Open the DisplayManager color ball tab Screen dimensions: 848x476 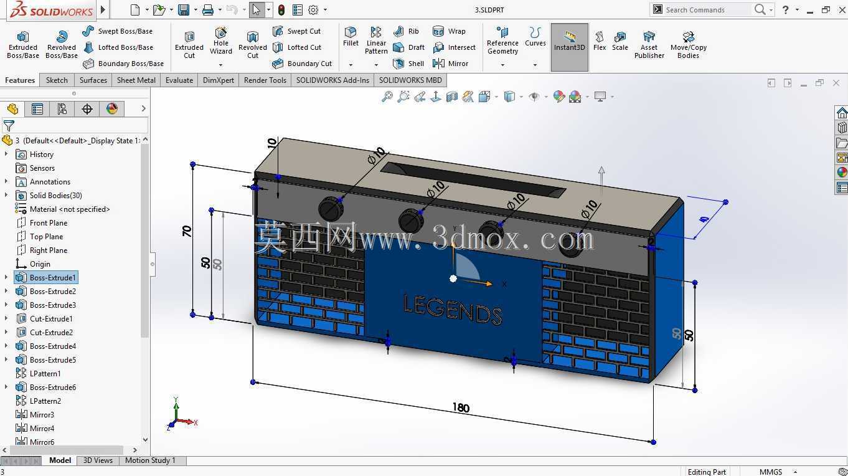point(112,109)
